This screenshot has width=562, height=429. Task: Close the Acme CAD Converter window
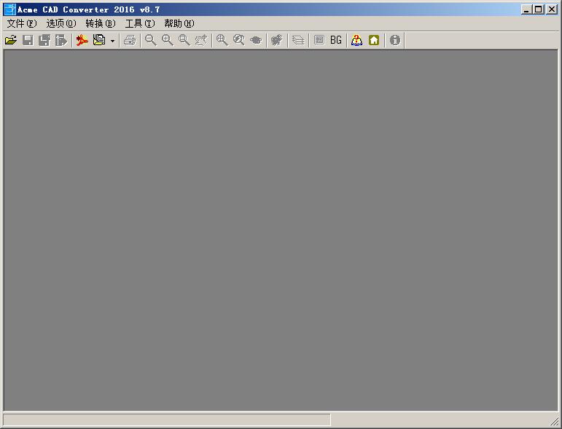pos(551,9)
